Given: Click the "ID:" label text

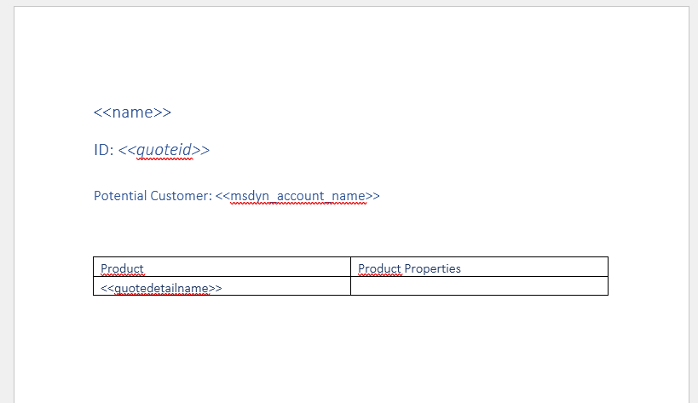Looking at the screenshot, I should pyautogui.click(x=104, y=150).
